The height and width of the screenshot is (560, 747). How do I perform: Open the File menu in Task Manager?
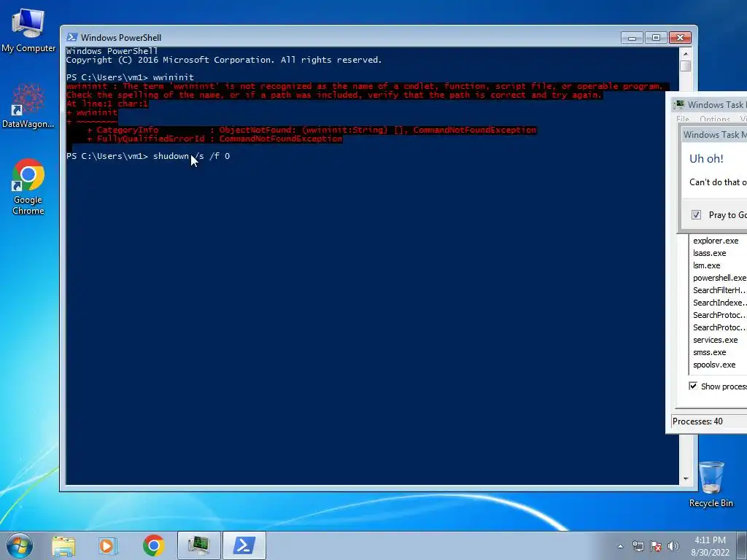coord(683,119)
